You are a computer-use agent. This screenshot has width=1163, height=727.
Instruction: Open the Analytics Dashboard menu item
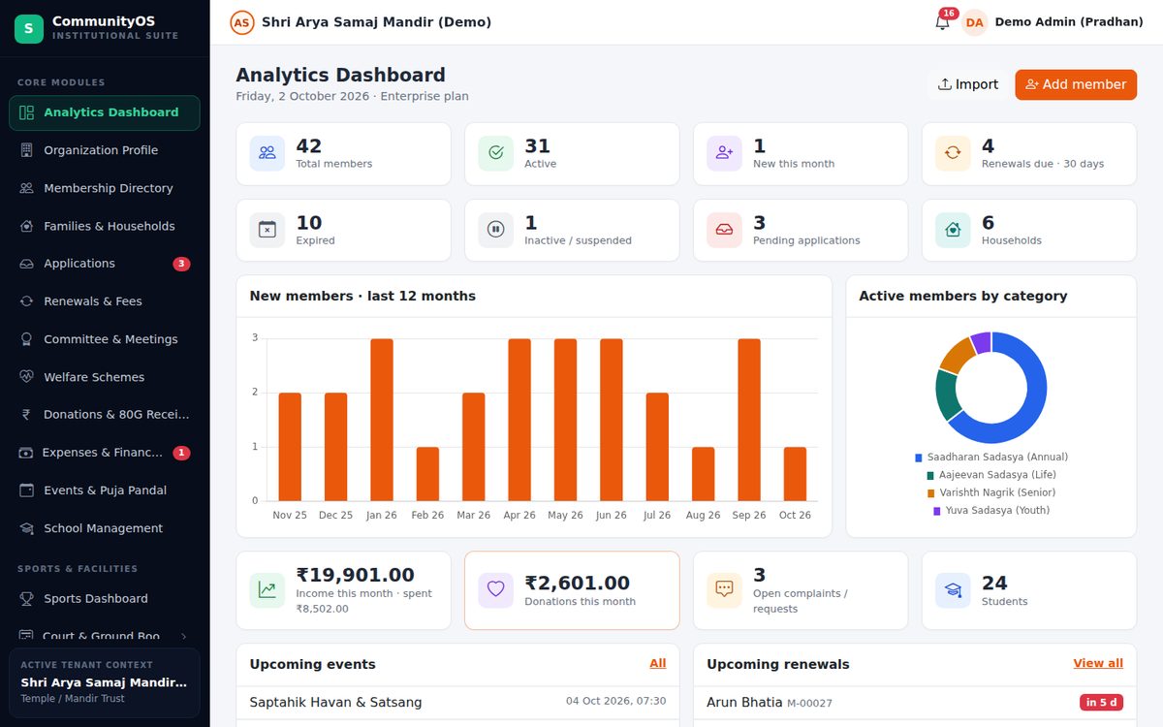coord(105,112)
